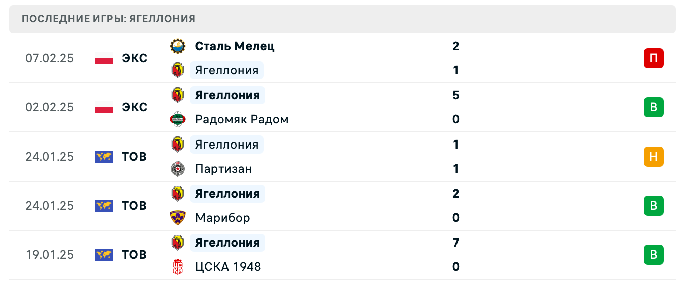685x288 pixels.
Task: Click the Ягеллония crest in the 02.02.25 match
Action: 178,95
